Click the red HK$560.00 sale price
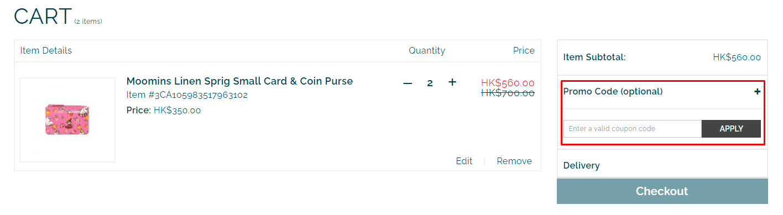 [508, 83]
